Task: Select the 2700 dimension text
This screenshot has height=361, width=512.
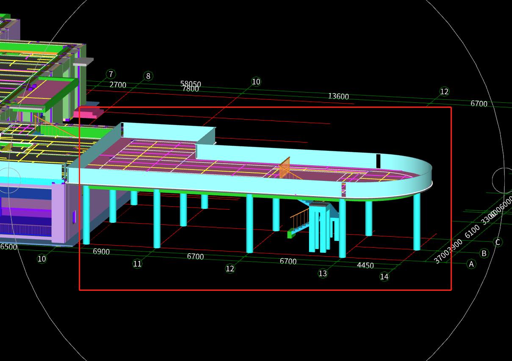Action: point(118,85)
